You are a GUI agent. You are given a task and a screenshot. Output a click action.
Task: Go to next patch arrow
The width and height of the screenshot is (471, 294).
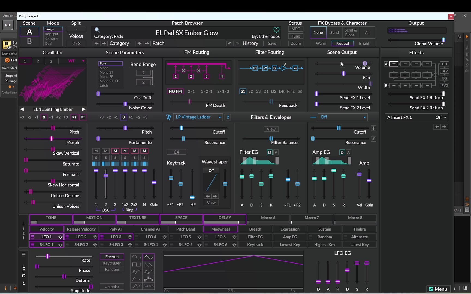(147, 43)
